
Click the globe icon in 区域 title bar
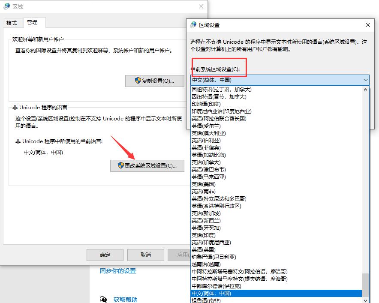7,7
